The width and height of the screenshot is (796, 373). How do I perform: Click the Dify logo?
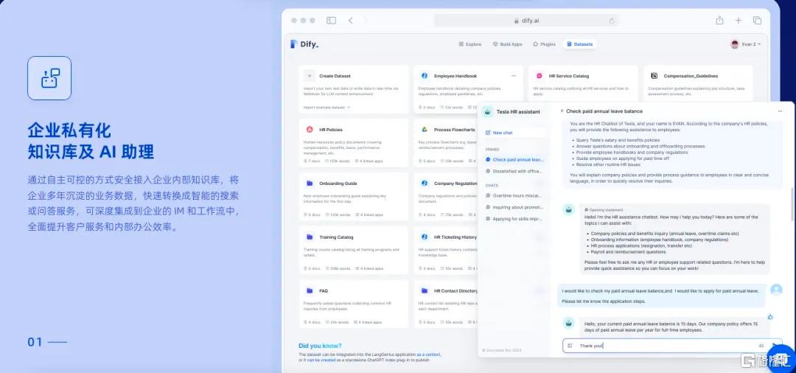pyautogui.click(x=304, y=44)
